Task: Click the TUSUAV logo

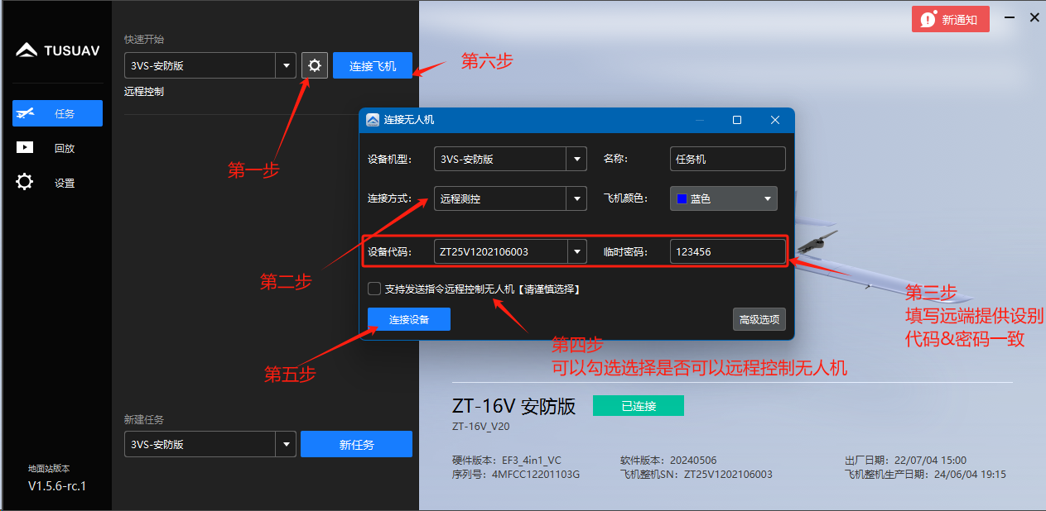Action: point(57,50)
